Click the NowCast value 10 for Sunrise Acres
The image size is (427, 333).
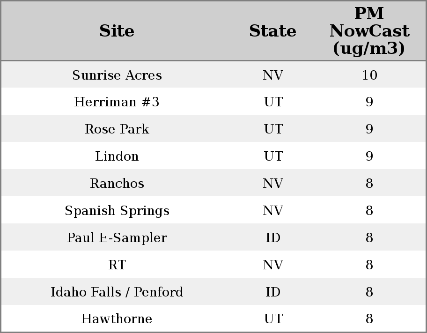369,75
